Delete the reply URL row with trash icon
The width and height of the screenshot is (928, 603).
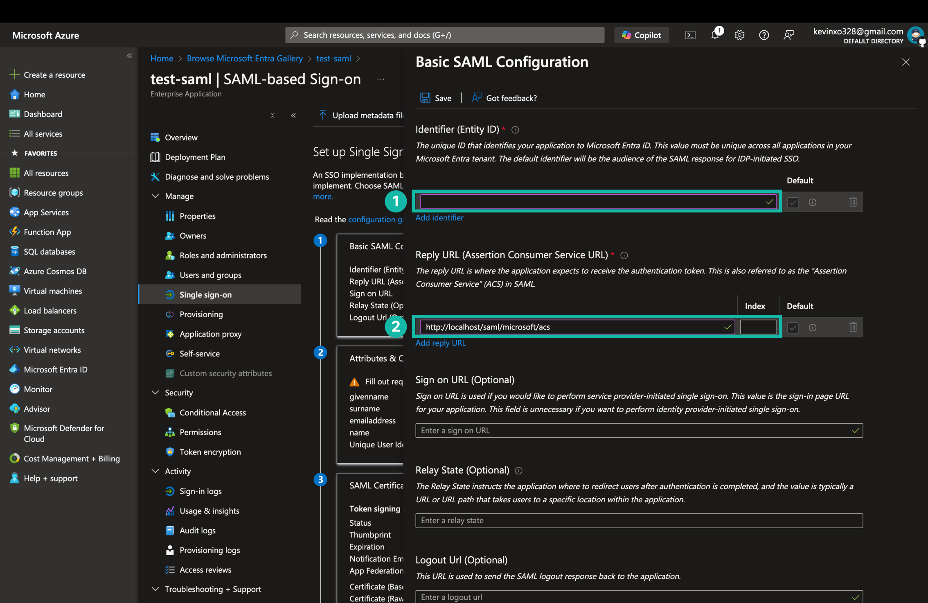click(853, 327)
